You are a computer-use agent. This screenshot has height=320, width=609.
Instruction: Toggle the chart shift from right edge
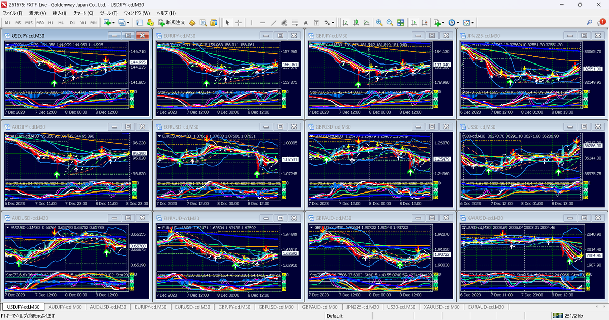click(425, 22)
